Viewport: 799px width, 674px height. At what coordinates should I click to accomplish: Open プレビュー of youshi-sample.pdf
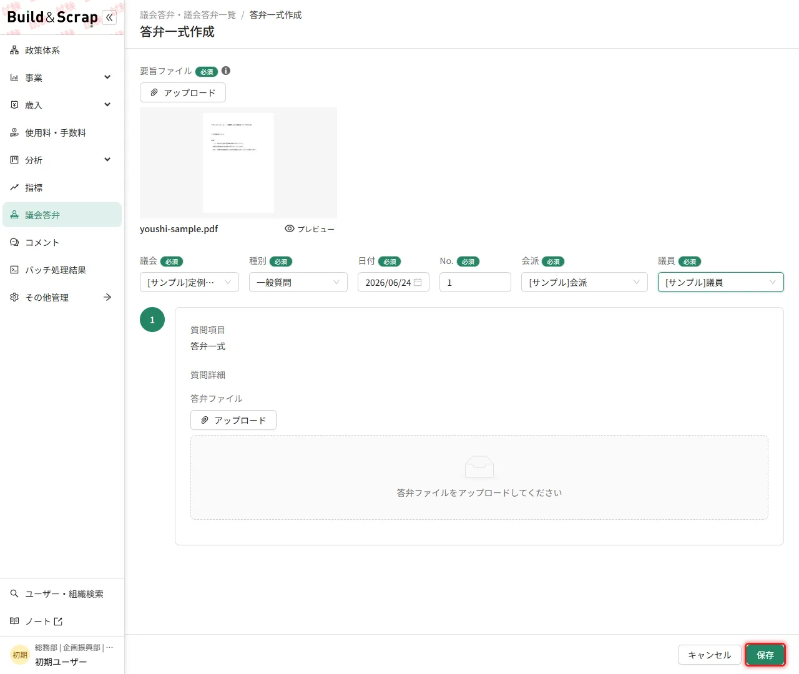310,229
